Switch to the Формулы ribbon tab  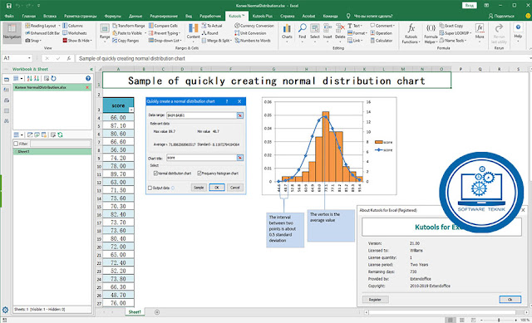click(x=113, y=16)
